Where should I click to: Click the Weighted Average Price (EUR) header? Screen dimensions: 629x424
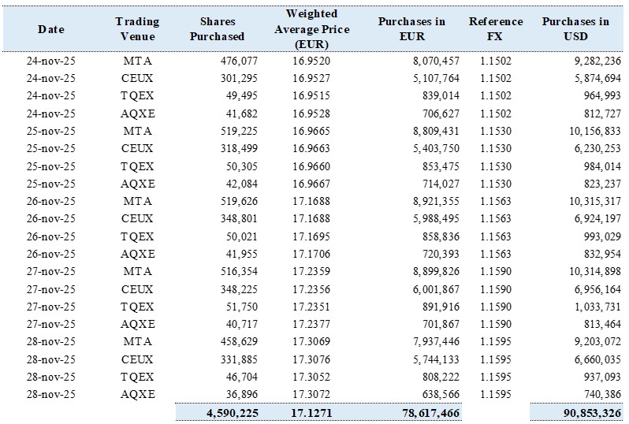(x=312, y=28)
